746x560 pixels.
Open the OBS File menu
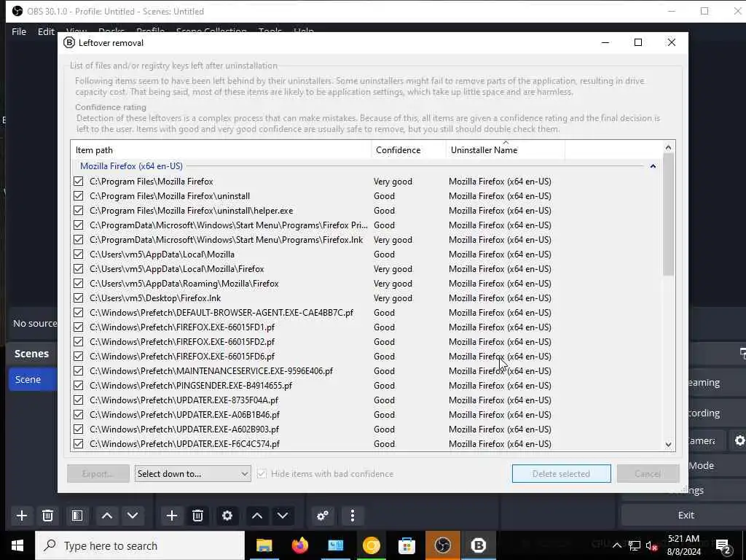pos(19,31)
